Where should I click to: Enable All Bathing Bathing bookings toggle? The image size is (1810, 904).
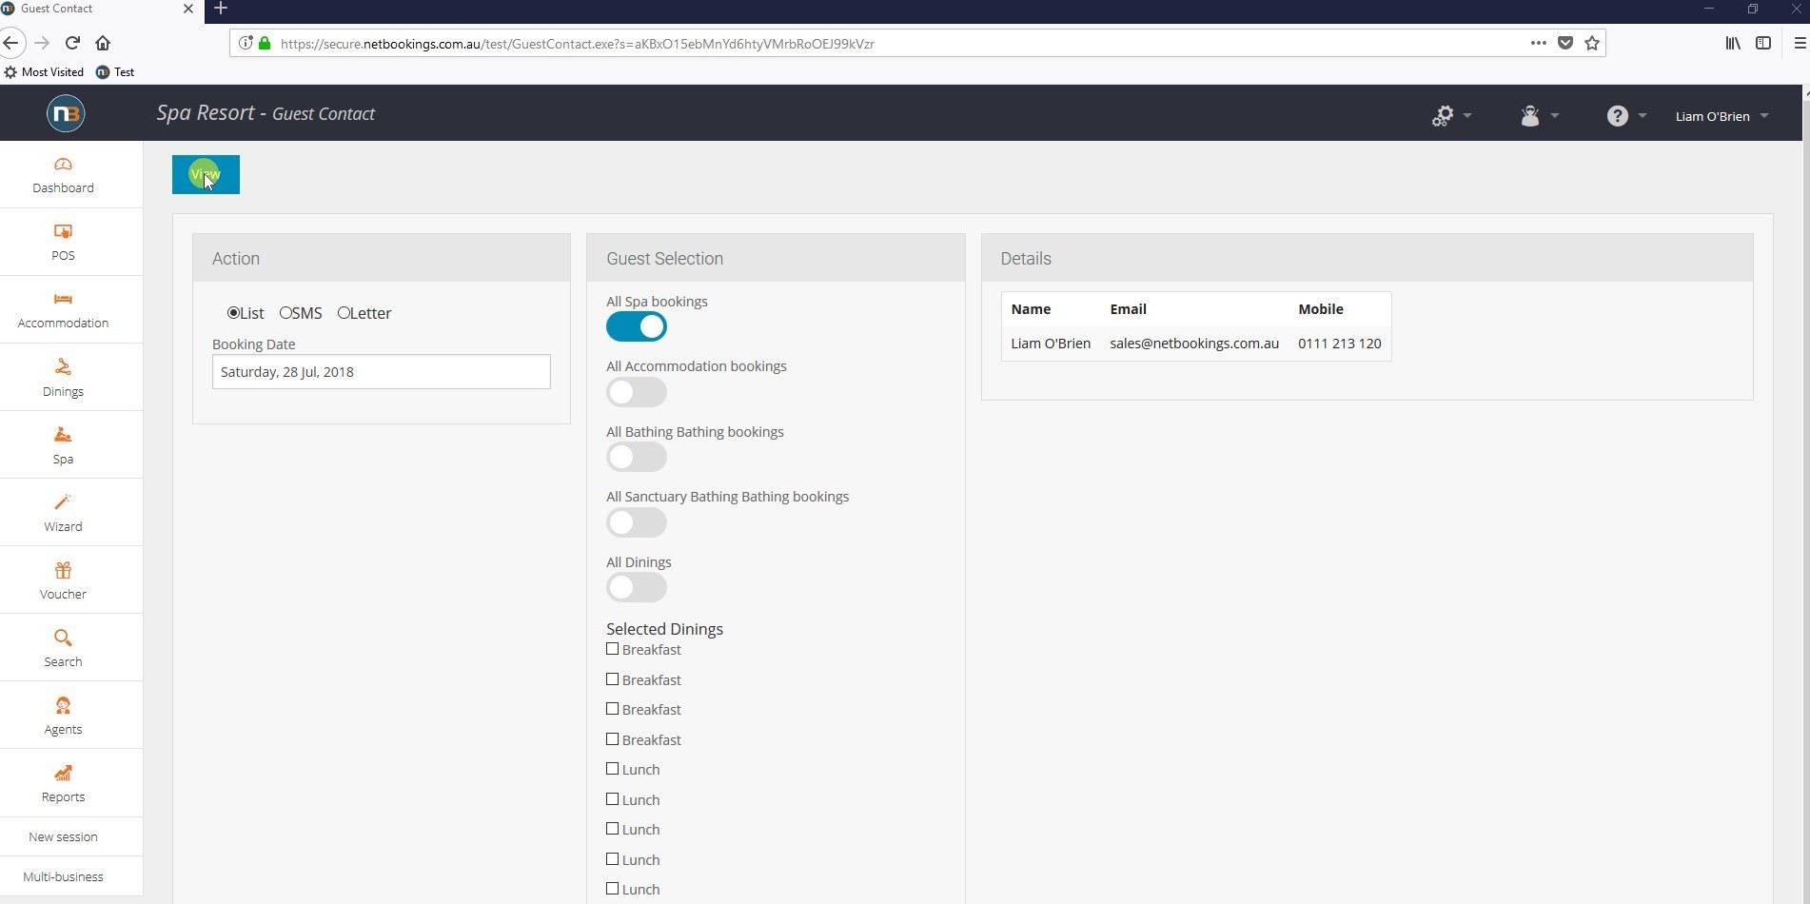[x=637, y=457]
